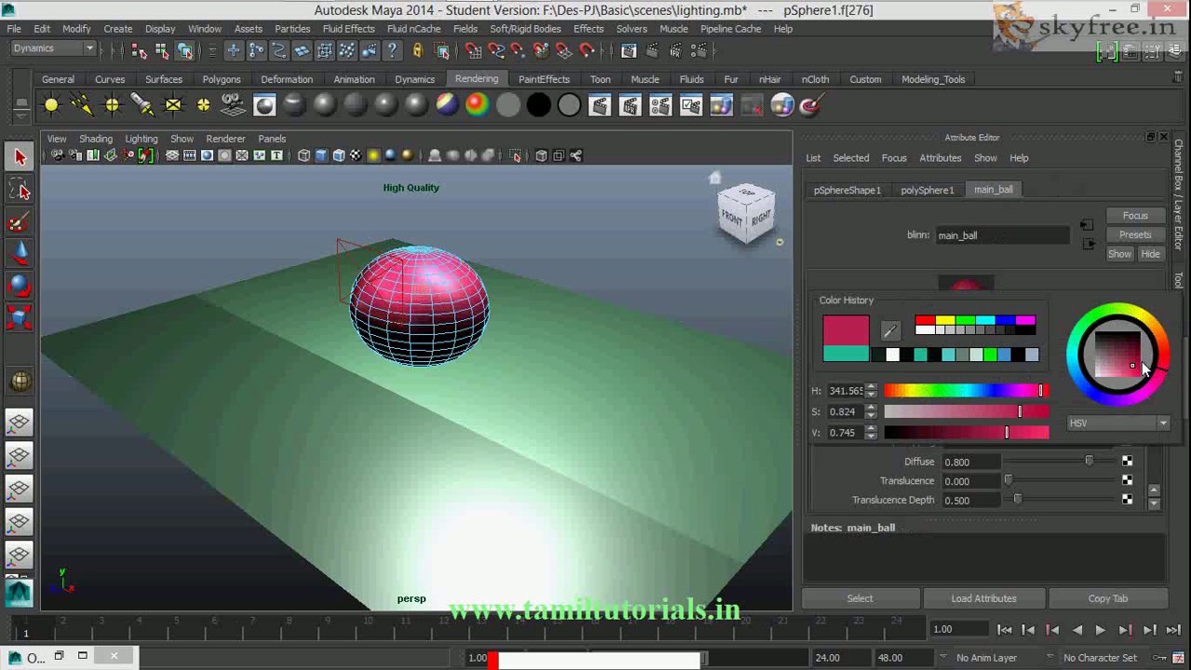Screen dimensions: 1191x670
Task: Select the polySphere1 attribute tab
Action: [x=927, y=190]
